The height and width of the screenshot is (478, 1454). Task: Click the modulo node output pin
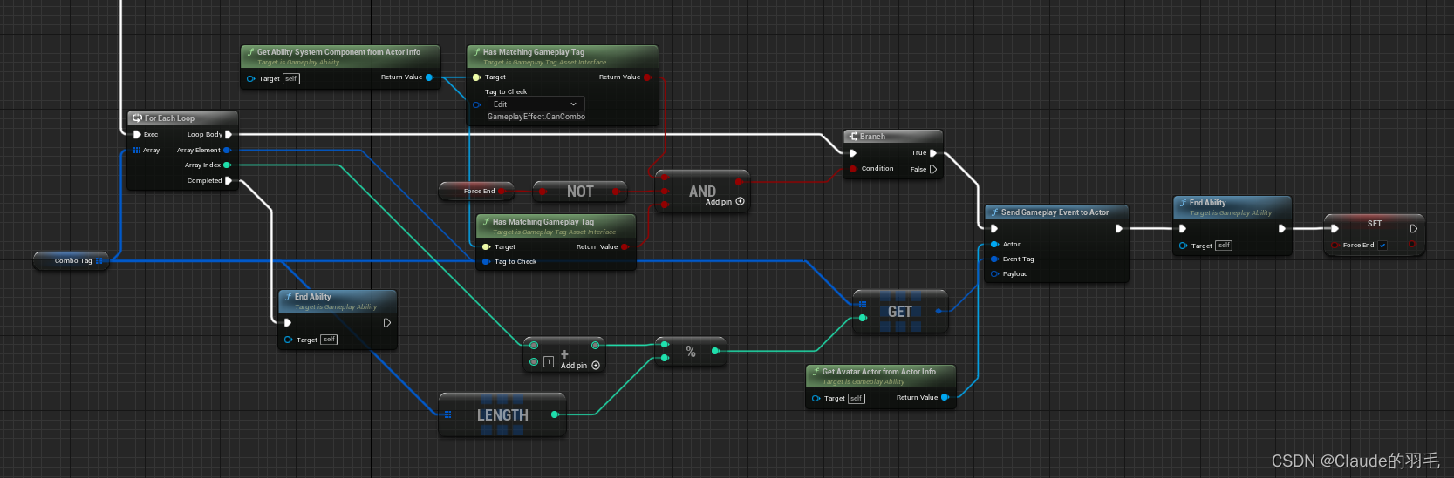coord(715,351)
